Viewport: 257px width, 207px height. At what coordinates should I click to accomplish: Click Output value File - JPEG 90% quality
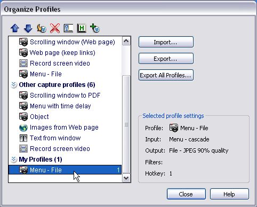198,150
